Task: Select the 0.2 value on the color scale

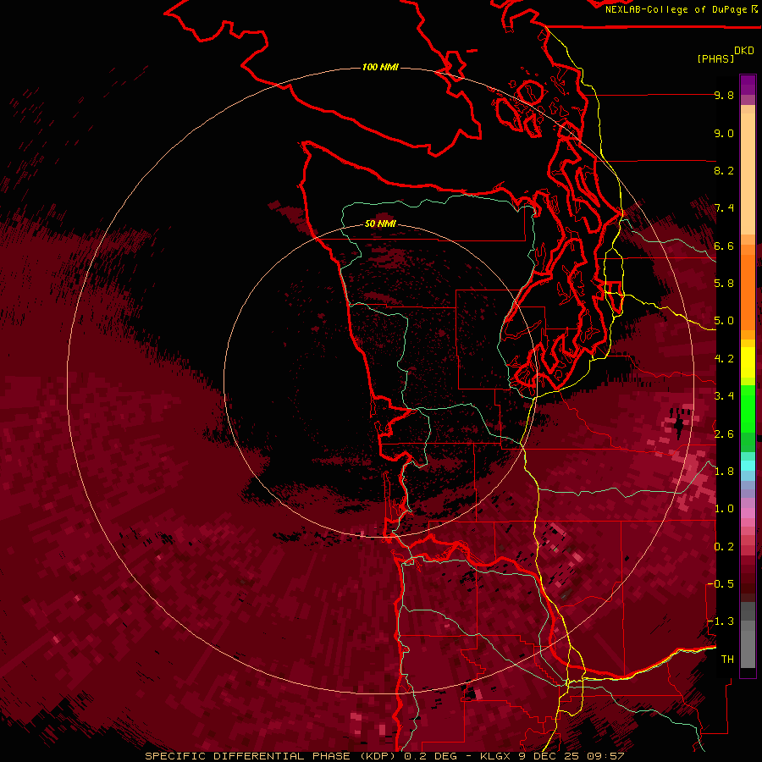Action: coord(724,547)
